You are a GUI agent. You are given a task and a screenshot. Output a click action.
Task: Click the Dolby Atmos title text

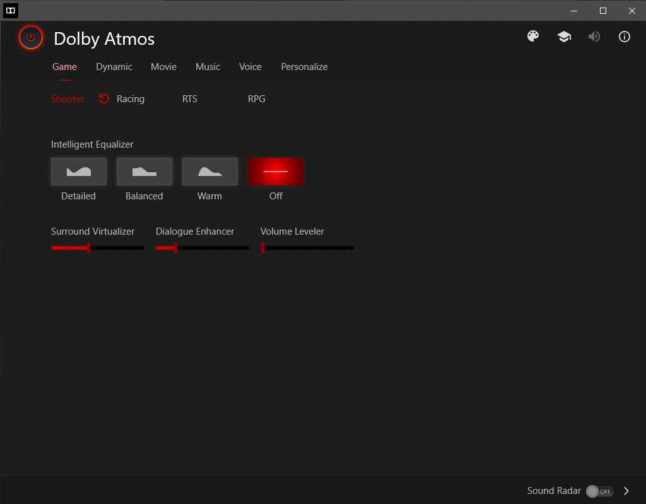tap(104, 38)
